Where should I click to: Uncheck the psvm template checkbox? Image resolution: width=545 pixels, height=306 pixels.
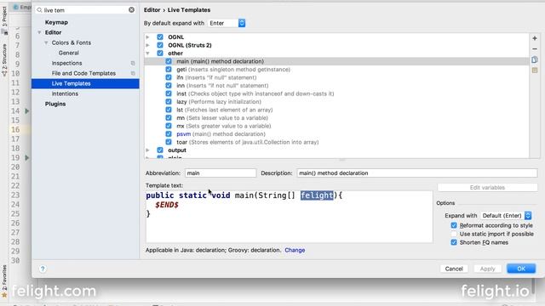point(169,134)
